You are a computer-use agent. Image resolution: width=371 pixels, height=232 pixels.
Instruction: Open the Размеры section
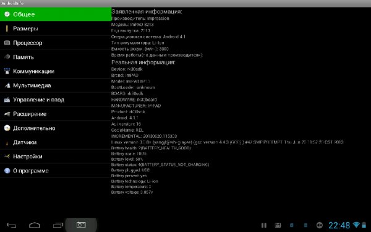[x=56, y=28]
